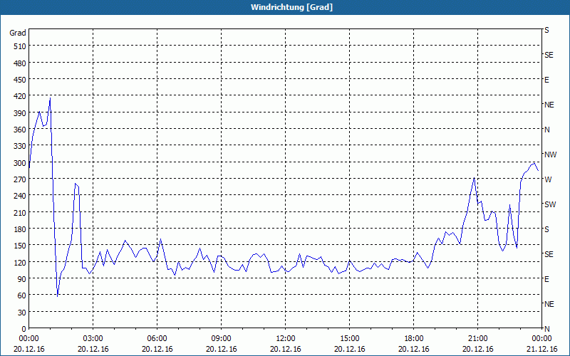Select the 0 y-axis origin value
This screenshot has width=570, height=356.
pyautogui.click(x=24, y=329)
